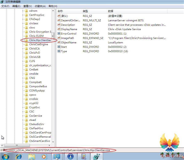The width and height of the screenshot is (184, 160).
Task: Open the 查看(V) menu
Action: click(27, 6)
